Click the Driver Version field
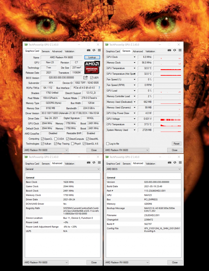 tap(70, 113)
